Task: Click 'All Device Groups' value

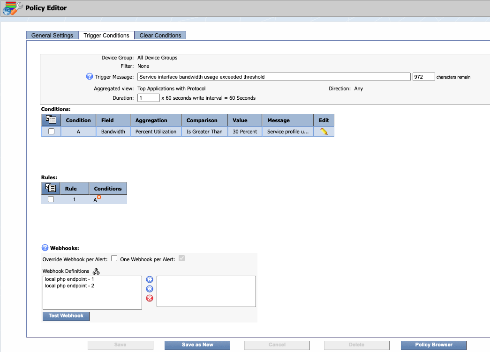Action: (x=157, y=58)
